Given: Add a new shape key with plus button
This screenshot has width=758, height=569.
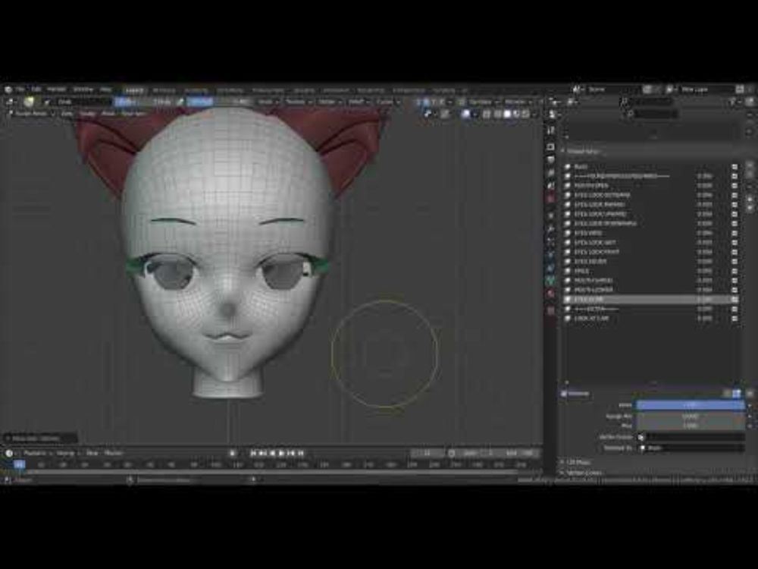Looking at the screenshot, I should click(750, 165).
